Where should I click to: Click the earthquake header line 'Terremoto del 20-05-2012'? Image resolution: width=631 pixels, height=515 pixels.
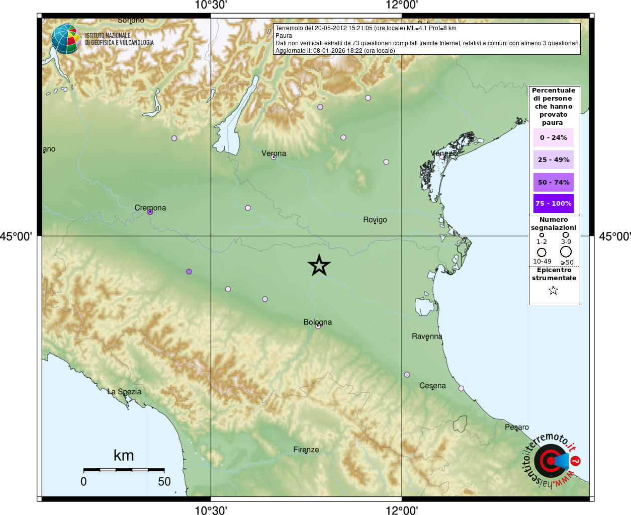(x=366, y=28)
